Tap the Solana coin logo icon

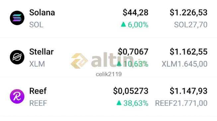point(17,18)
